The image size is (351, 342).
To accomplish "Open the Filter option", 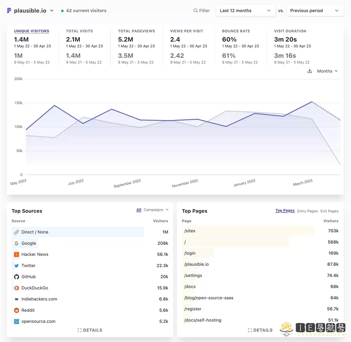I will 202,11.
